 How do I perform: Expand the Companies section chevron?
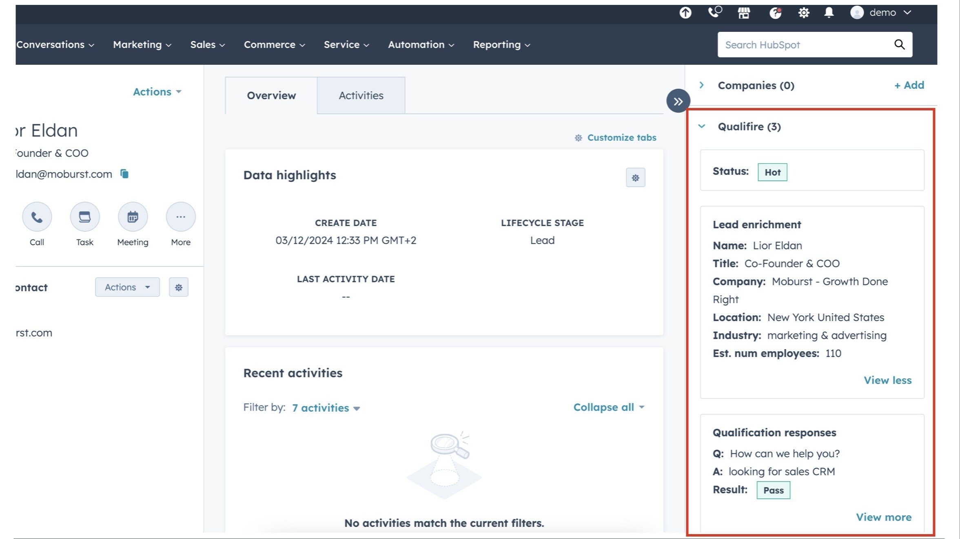point(702,85)
